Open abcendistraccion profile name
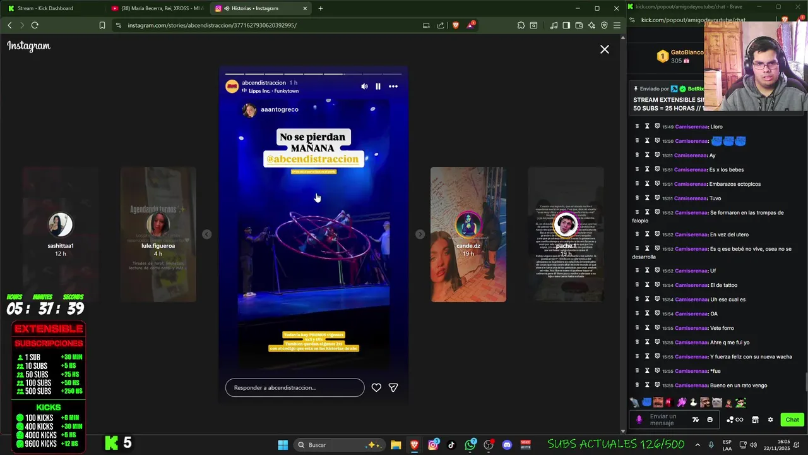 [264, 83]
